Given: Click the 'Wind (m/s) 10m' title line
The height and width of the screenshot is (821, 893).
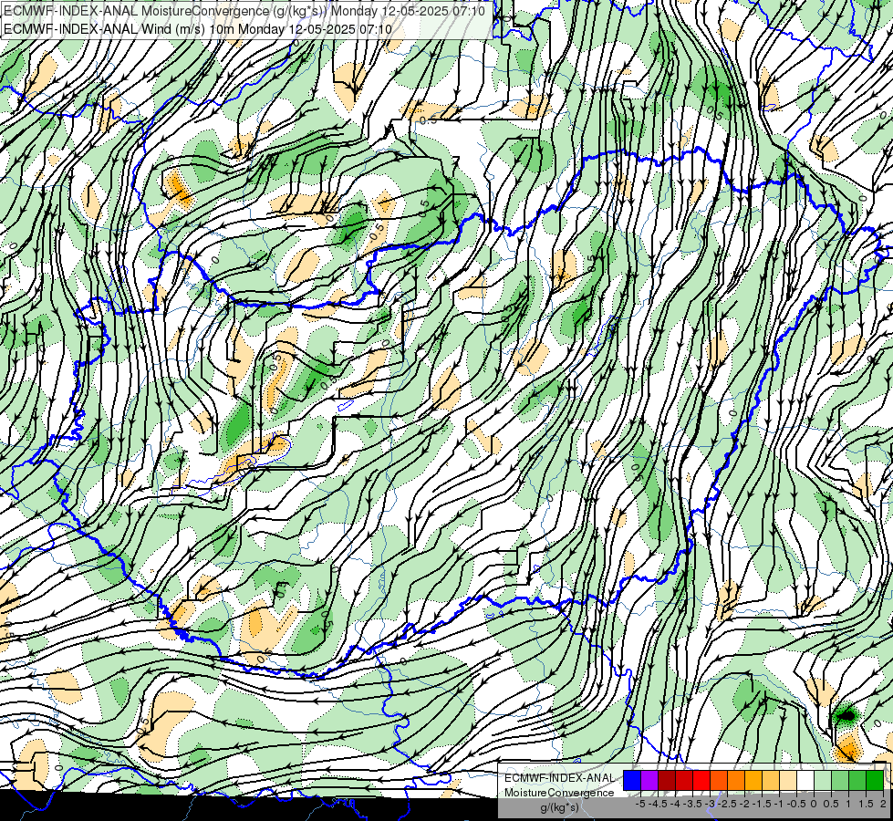Looking at the screenshot, I should [x=198, y=28].
